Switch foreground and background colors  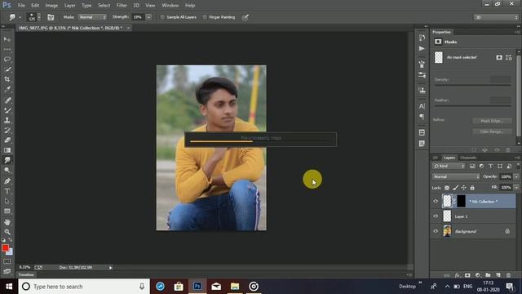[11, 239]
